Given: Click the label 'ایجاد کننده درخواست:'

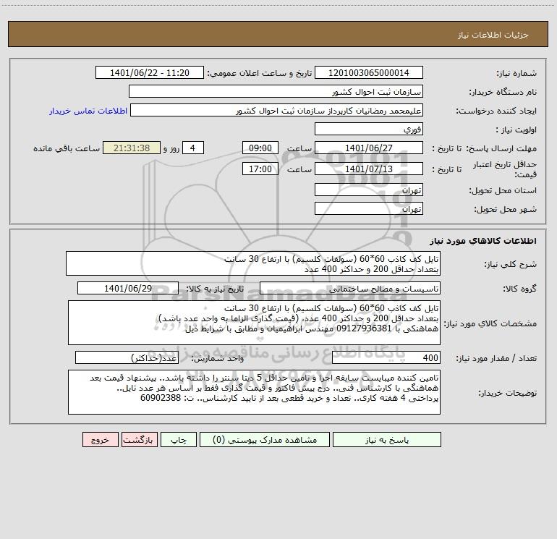Looking at the screenshot, I should click(497, 111).
